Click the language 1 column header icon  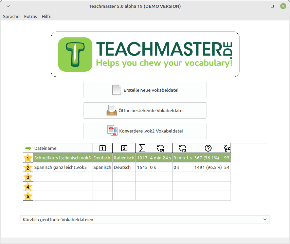[102, 148]
